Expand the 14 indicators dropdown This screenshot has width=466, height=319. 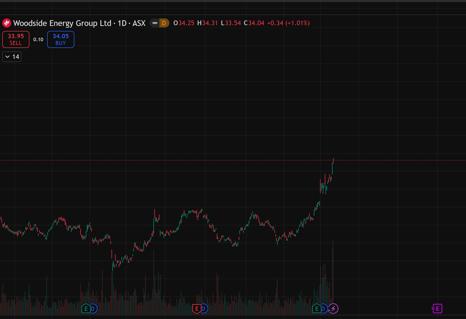click(x=12, y=57)
